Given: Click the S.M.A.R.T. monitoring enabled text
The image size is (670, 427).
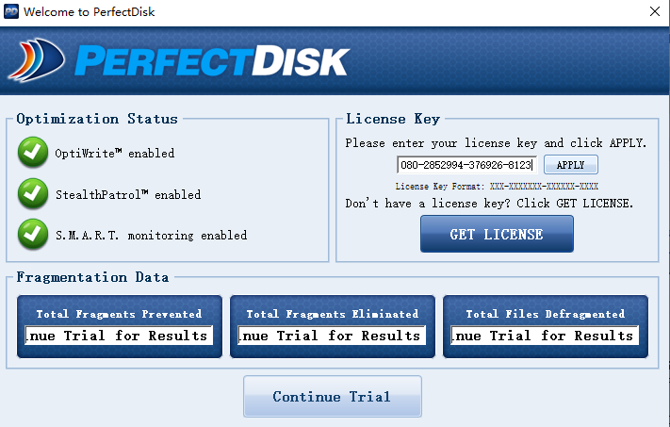Looking at the screenshot, I should click(x=150, y=235).
